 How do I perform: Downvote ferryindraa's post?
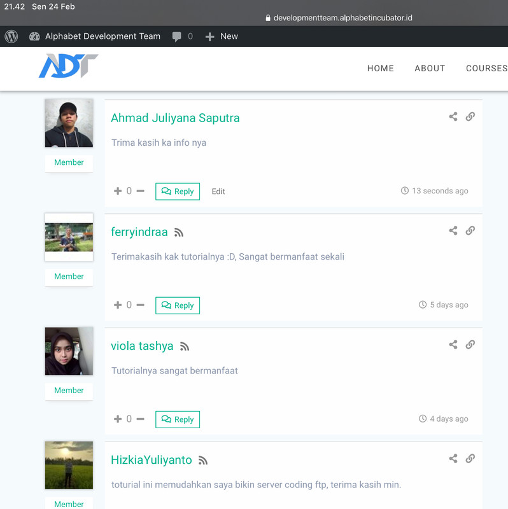coord(140,305)
